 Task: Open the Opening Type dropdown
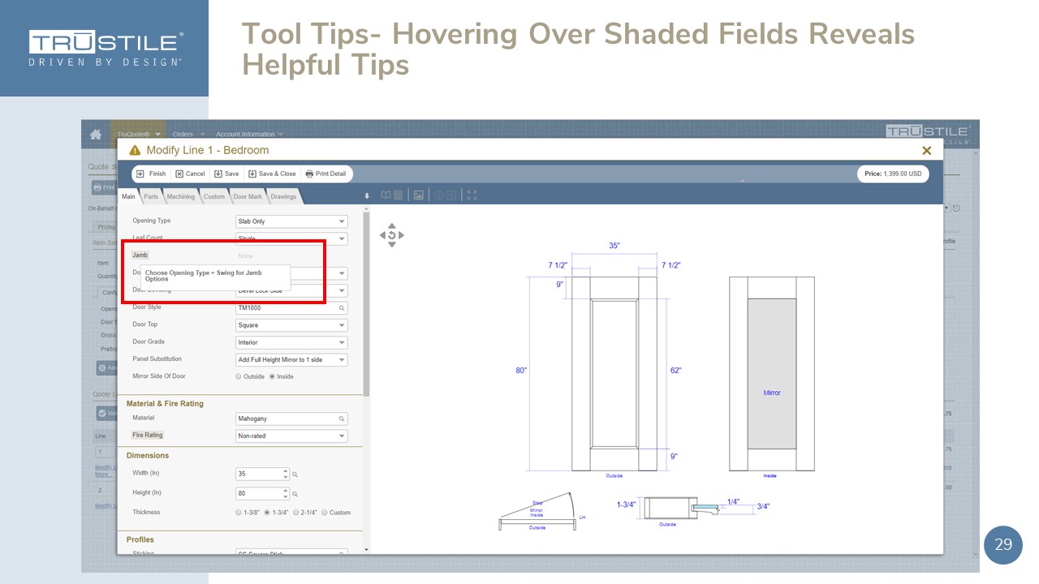(291, 221)
